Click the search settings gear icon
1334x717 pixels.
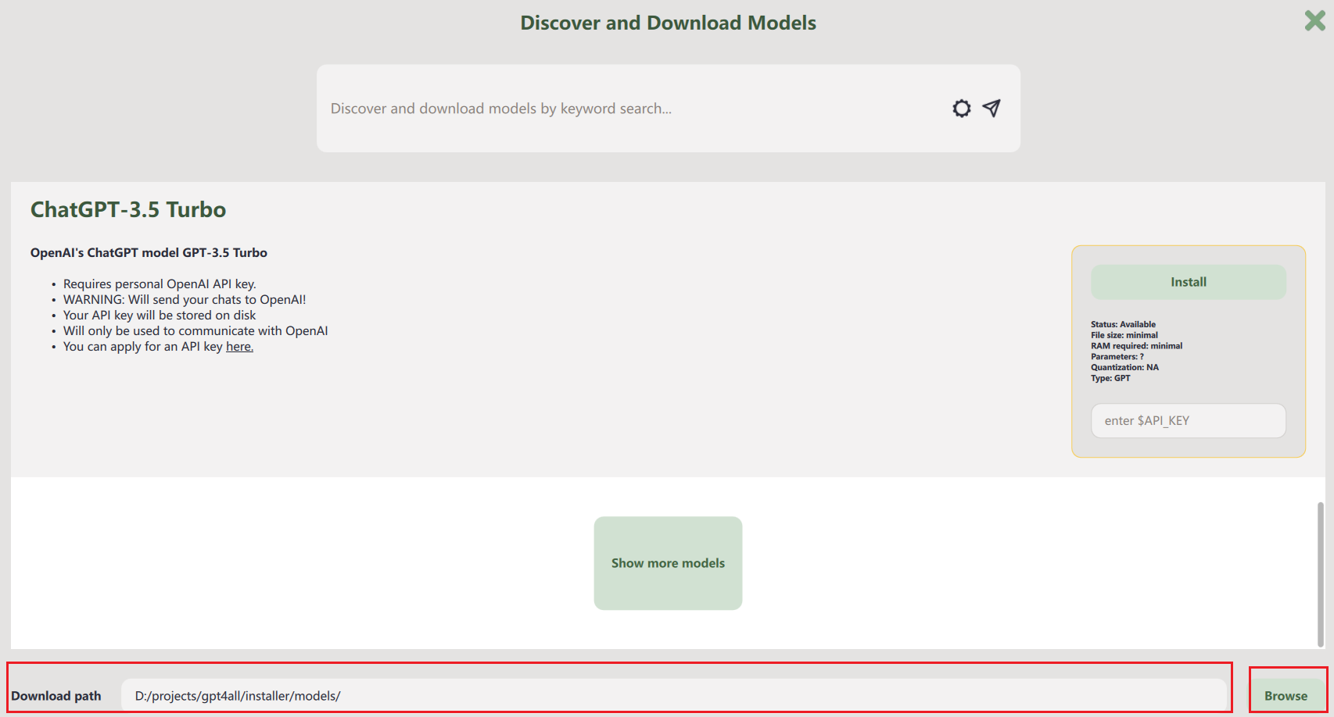tap(962, 109)
